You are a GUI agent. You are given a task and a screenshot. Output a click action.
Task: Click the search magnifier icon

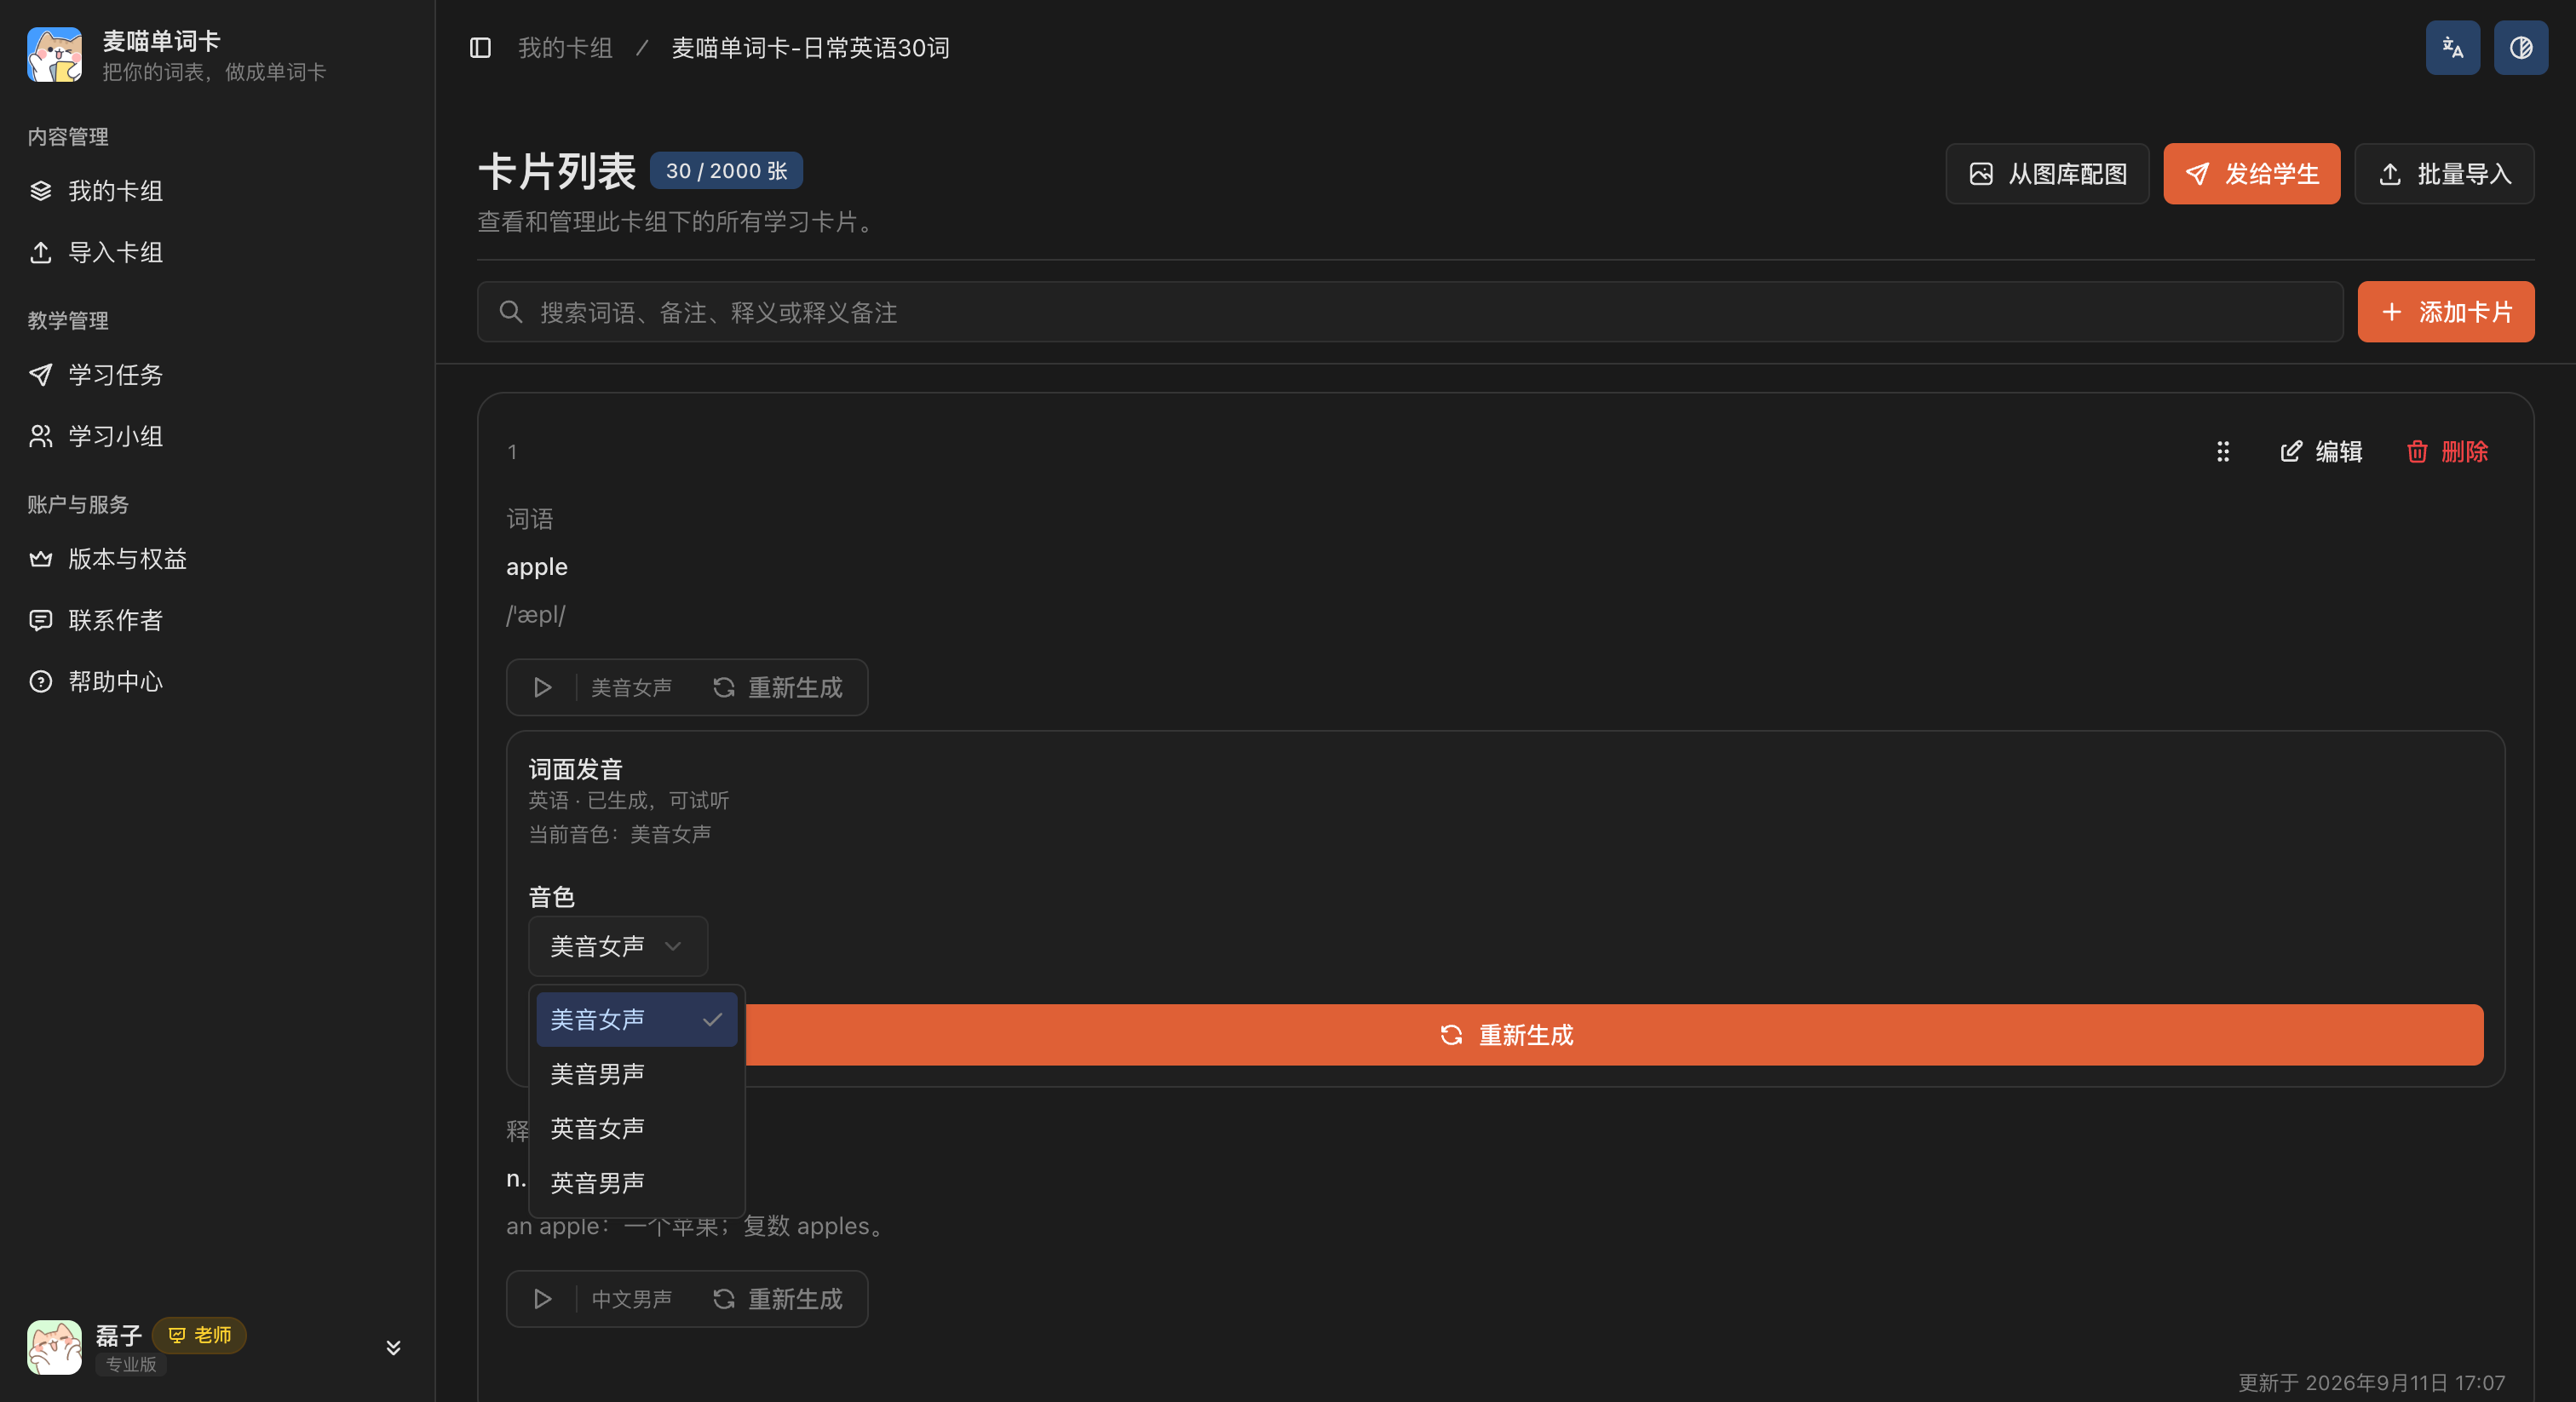click(511, 312)
